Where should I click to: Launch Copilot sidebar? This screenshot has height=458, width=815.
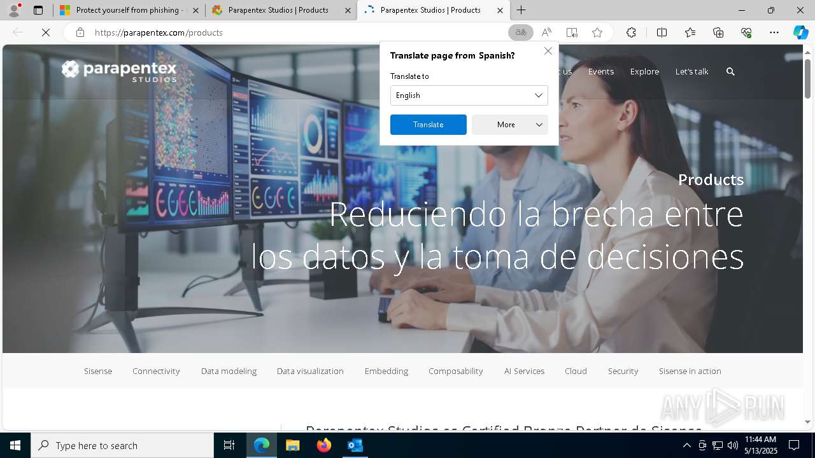(x=800, y=32)
